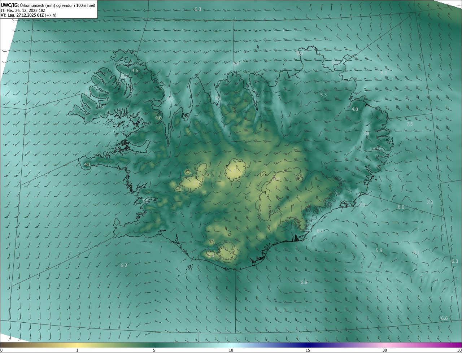Click the 7.3 value label on the map
This screenshot has height=353, width=462.
(430, 202)
